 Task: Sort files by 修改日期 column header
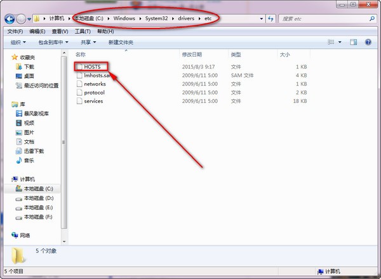192,55
